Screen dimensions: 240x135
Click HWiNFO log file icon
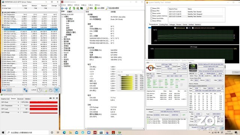click(x=45, y=90)
